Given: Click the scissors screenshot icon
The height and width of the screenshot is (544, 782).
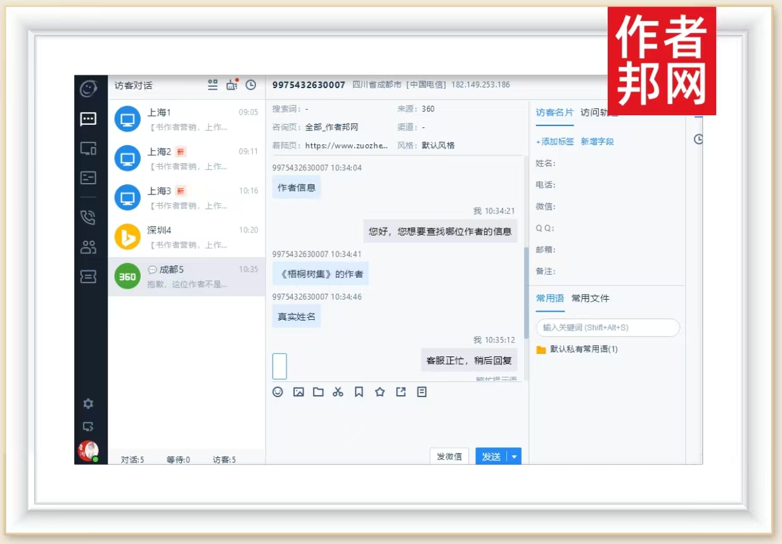Looking at the screenshot, I should click(x=338, y=392).
